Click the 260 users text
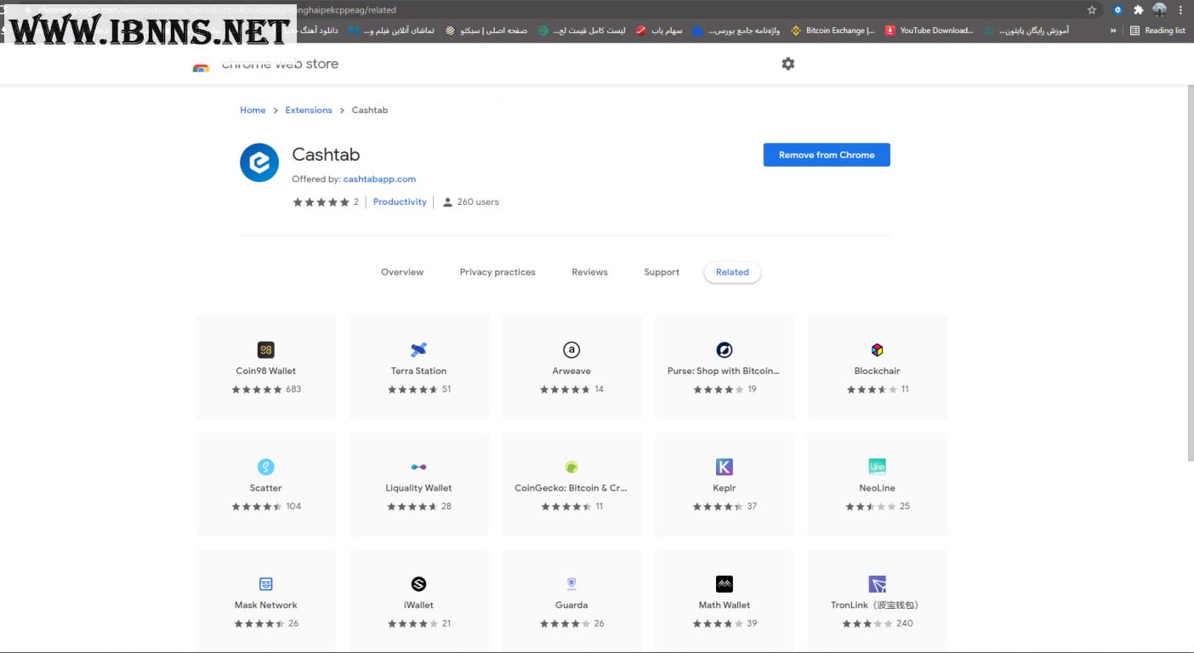This screenshot has height=653, width=1194. (x=478, y=202)
